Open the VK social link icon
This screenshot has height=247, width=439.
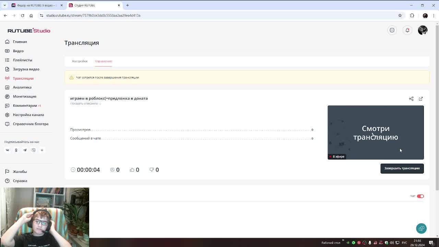click(7, 150)
